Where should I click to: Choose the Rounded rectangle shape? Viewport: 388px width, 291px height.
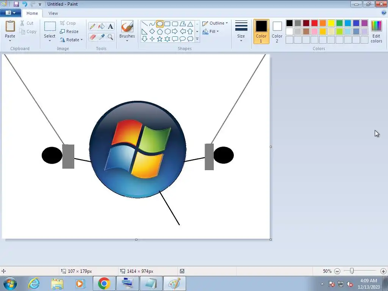[175, 24]
